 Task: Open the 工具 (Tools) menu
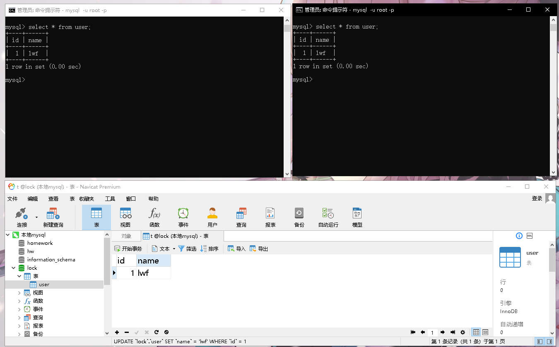pyautogui.click(x=110, y=199)
